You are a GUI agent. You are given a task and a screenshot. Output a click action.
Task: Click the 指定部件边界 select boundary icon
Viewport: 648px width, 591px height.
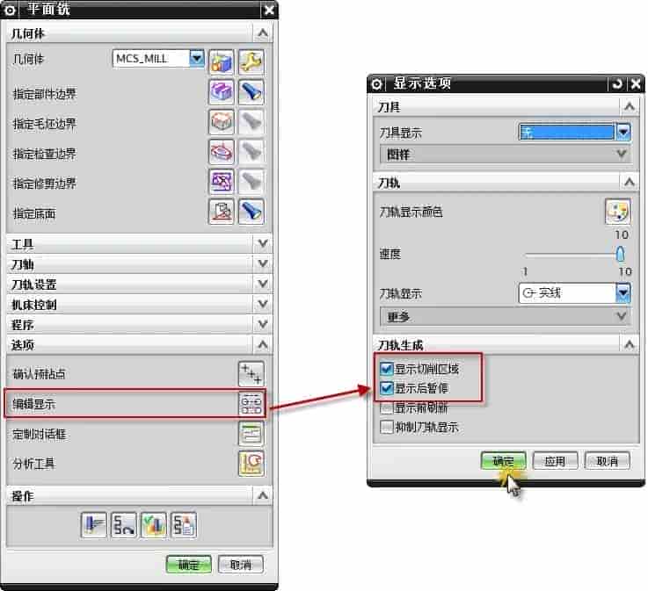[x=222, y=92]
